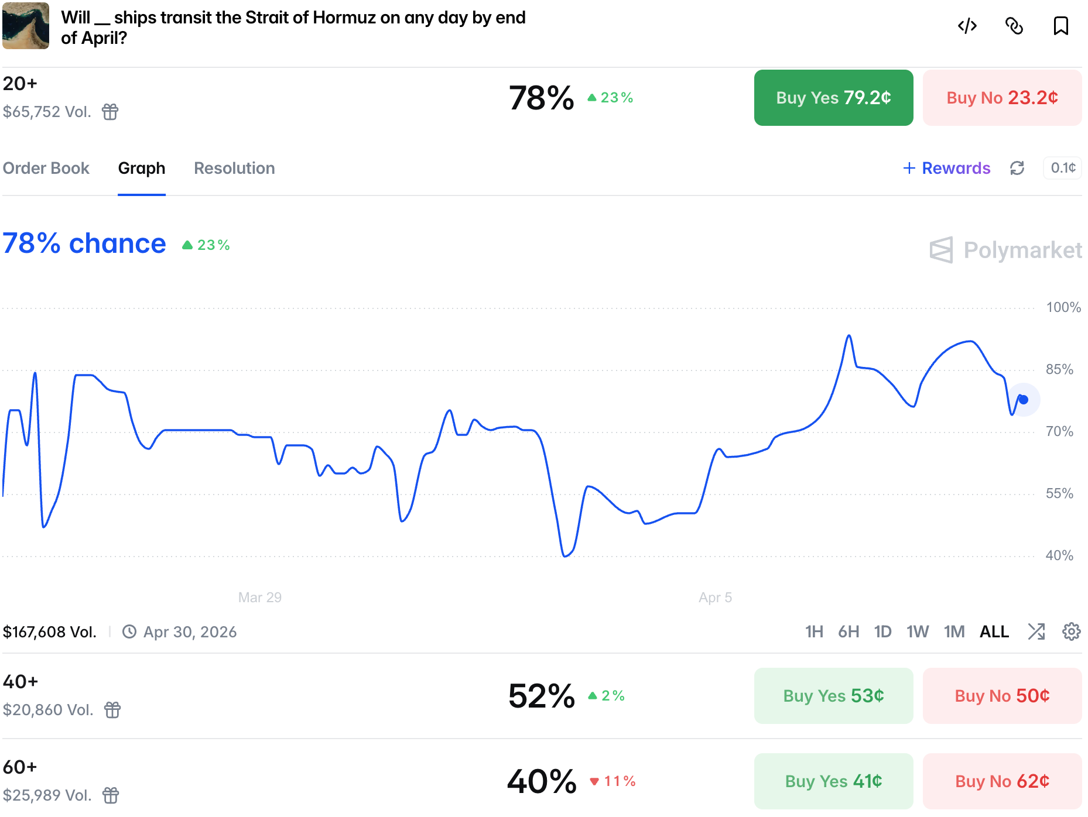Expand the 40+ outcome row

351,696
